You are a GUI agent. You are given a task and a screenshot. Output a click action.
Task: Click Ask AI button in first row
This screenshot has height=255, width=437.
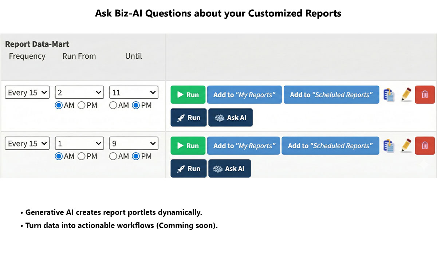(231, 118)
